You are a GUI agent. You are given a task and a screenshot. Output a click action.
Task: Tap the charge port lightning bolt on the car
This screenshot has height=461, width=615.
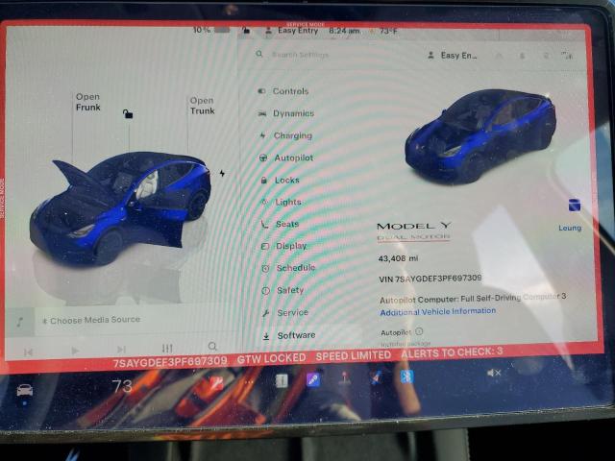[222, 173]
